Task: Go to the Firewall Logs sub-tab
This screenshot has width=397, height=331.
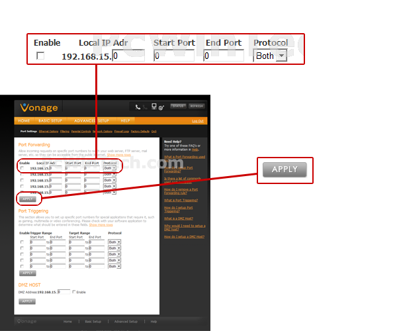Action: (x=120, y=132)
